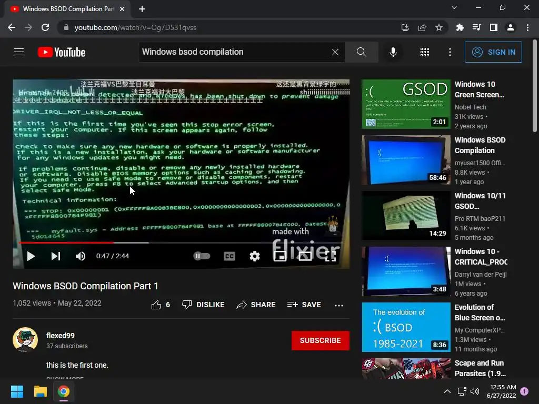Viewport: 539px width, 404px height.
Task: Open the Windows Start menu
Action: (x=17, y=391)
